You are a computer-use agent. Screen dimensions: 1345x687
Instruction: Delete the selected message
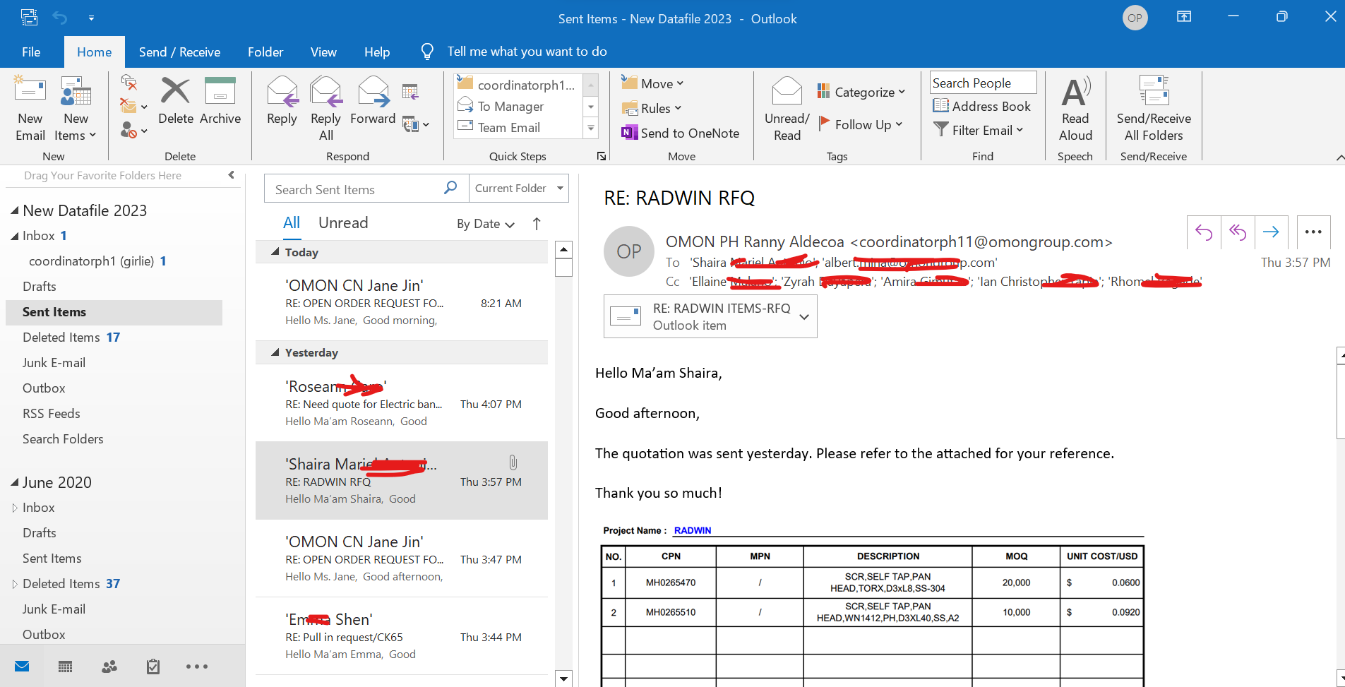click(x=176, y=101)
